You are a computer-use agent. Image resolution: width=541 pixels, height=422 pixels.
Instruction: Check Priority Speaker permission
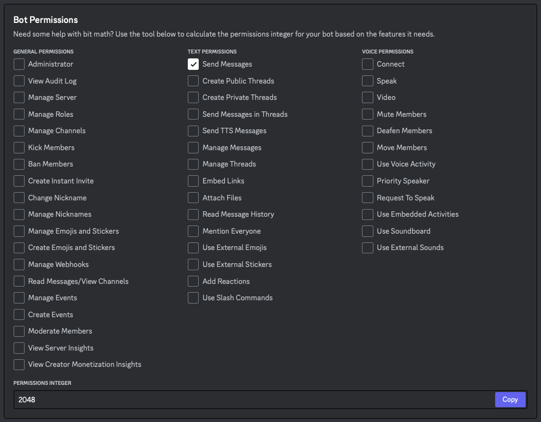(367, 181)
